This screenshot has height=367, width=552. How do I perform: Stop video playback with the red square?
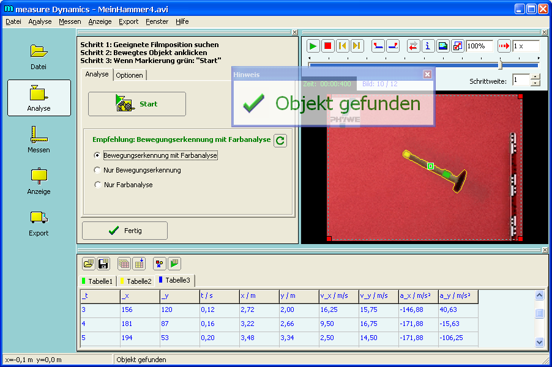(x=327, y=46)
